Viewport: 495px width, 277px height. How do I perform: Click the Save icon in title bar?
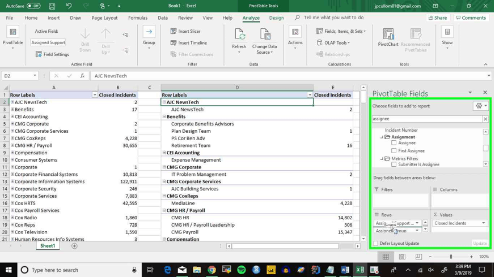pyautogui.click(x=52, y=6)
